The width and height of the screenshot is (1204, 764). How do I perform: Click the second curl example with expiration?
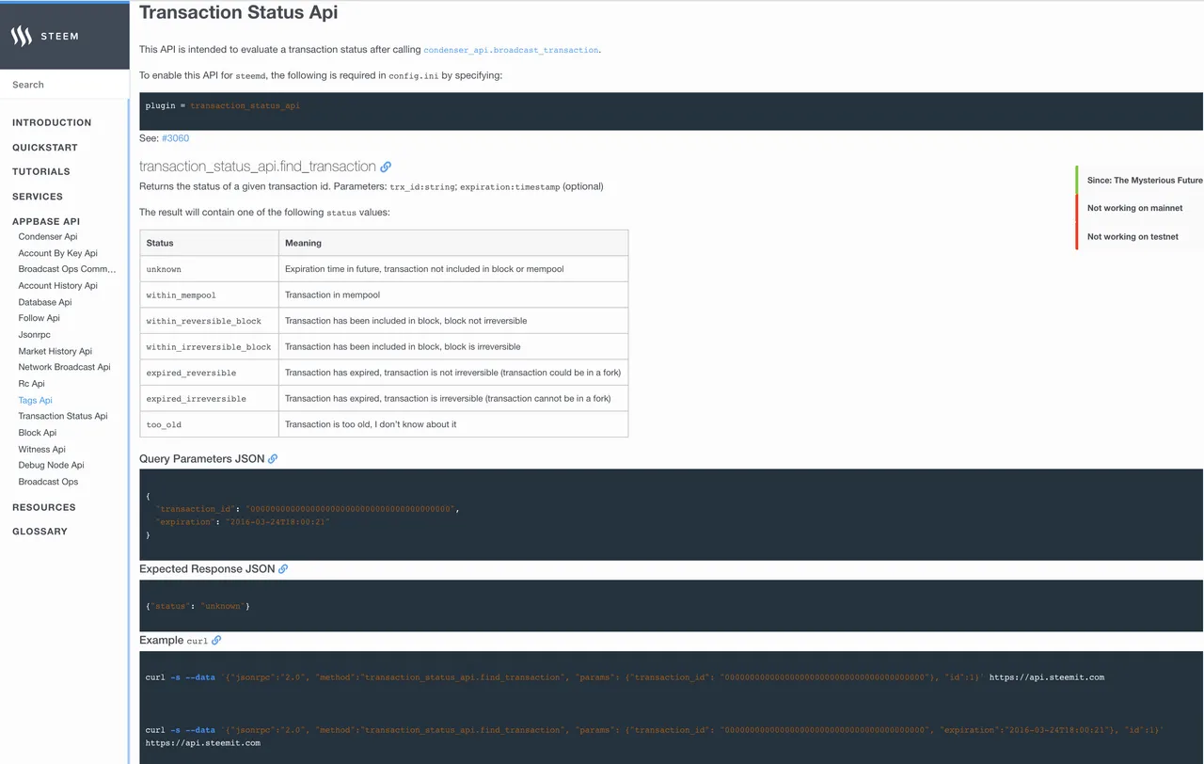[655, 736]
